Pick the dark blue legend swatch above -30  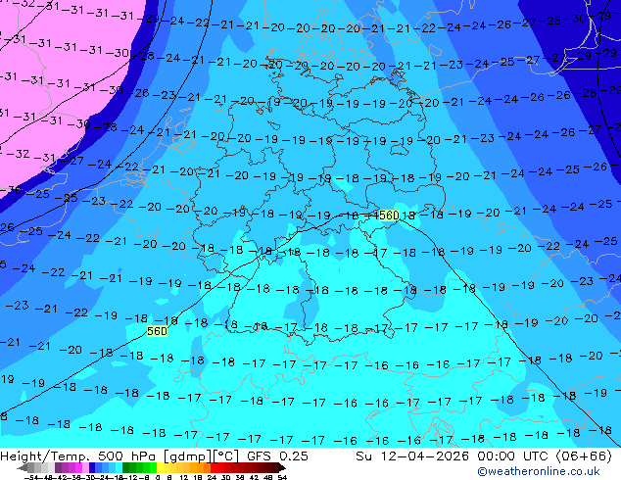[92, 467]
